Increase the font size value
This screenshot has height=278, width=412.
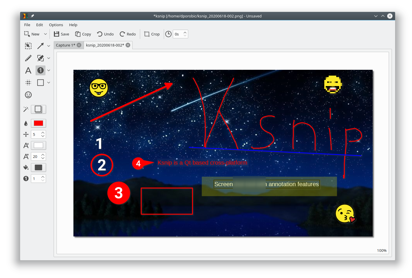click(x=43, y=155)
